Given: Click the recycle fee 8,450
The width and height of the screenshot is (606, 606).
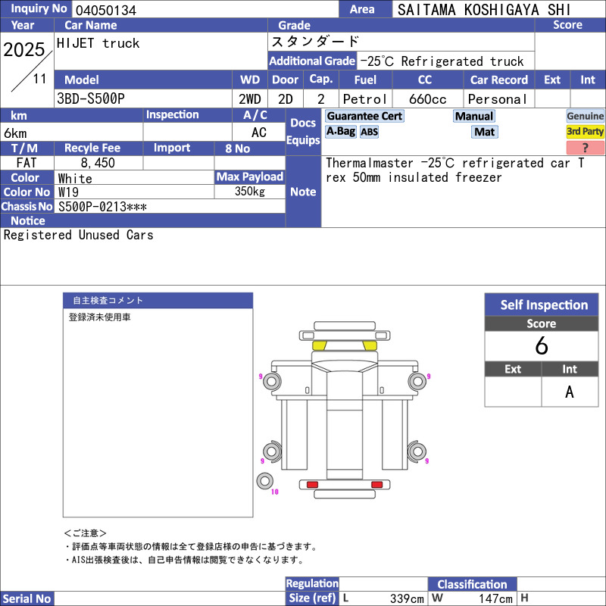Looking at the screenshot, I should pyautogui.click(x=98, y=163).
